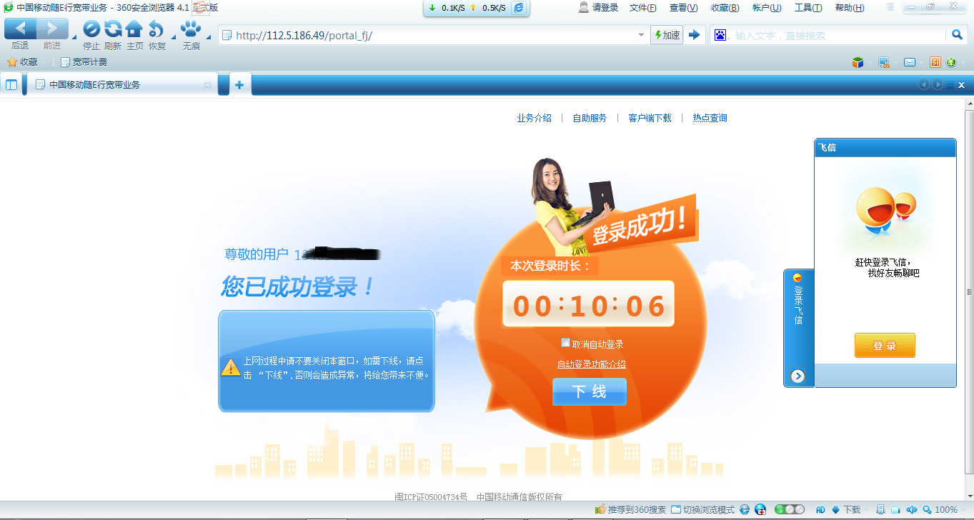
Task: Open the 客户端下载 link
Action: coord(650,118)
